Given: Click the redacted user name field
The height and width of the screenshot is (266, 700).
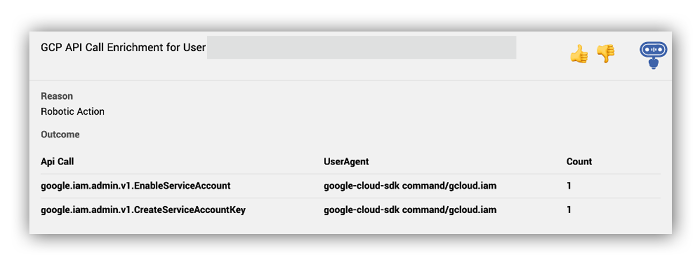Looking at the screenshot, I should [x=362, y=47].
